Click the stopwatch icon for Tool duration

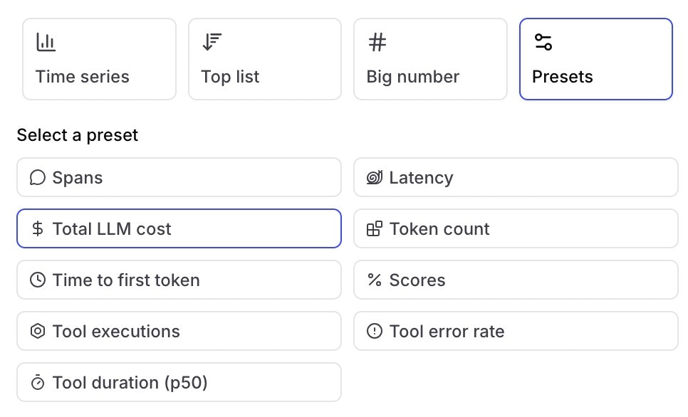pos(38,383)
